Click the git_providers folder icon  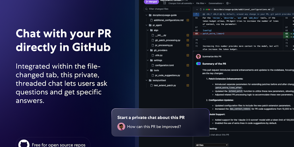[152, 50]
